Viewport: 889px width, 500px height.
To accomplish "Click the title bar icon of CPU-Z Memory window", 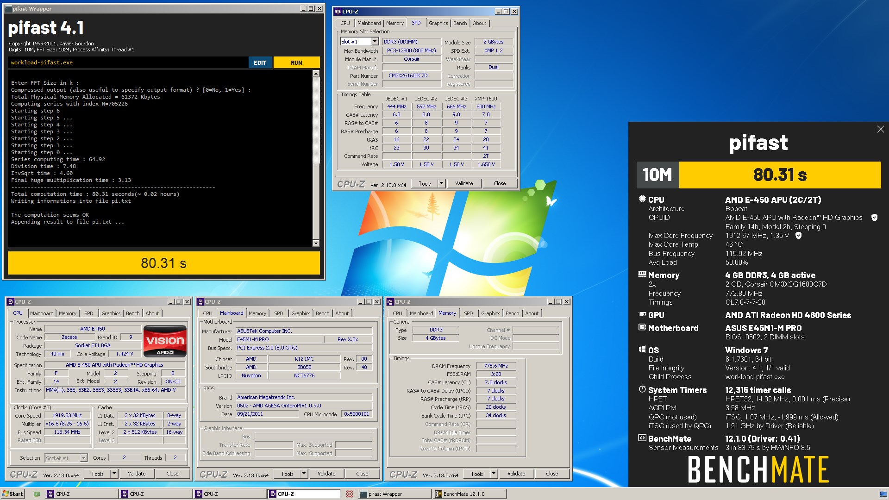I will point(390,302).
